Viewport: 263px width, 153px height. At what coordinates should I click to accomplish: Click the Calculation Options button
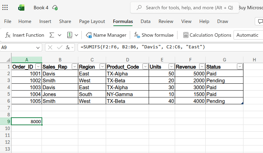(207, 35)
